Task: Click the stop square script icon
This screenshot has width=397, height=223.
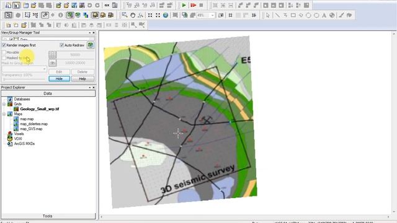Action: tap(201, 5)
